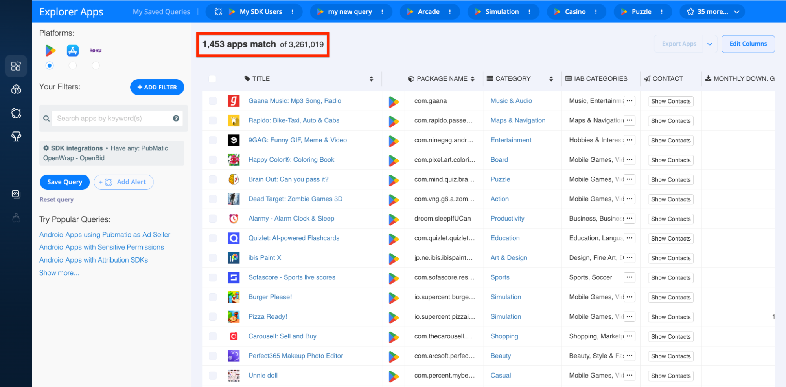Image resolution: width=786 pixels, height=387 pixels.
Task: Click the 9GAG app icon
Action: [234, 140]
